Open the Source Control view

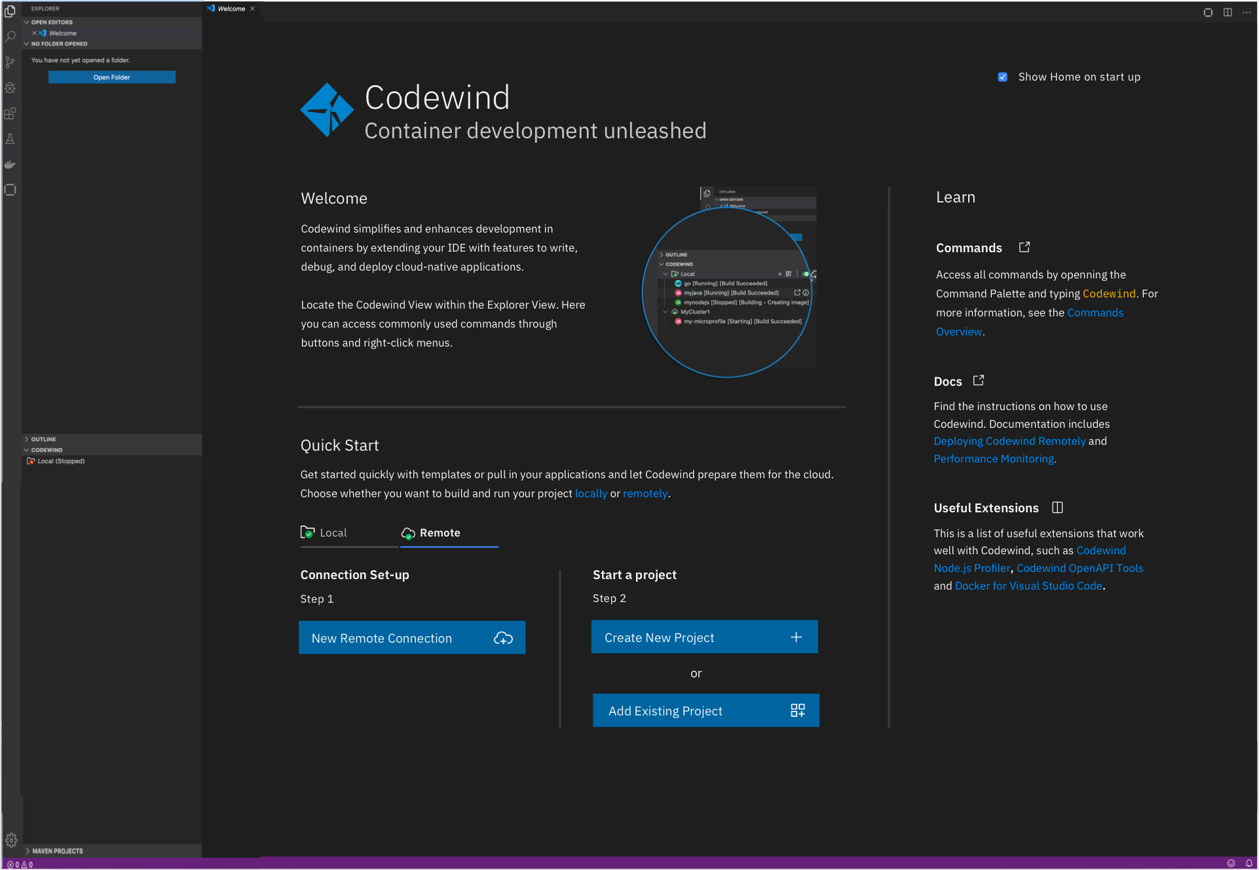[x=10, y=62]
